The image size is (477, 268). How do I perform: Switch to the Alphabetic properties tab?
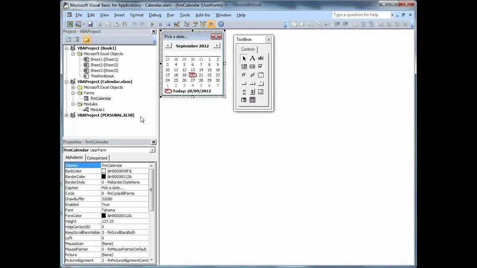click(x=74, y=157)
